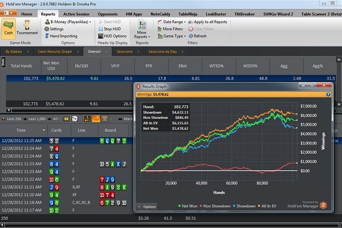
Task: Select Cash game mode icon
Action: [x=9, y=28]
